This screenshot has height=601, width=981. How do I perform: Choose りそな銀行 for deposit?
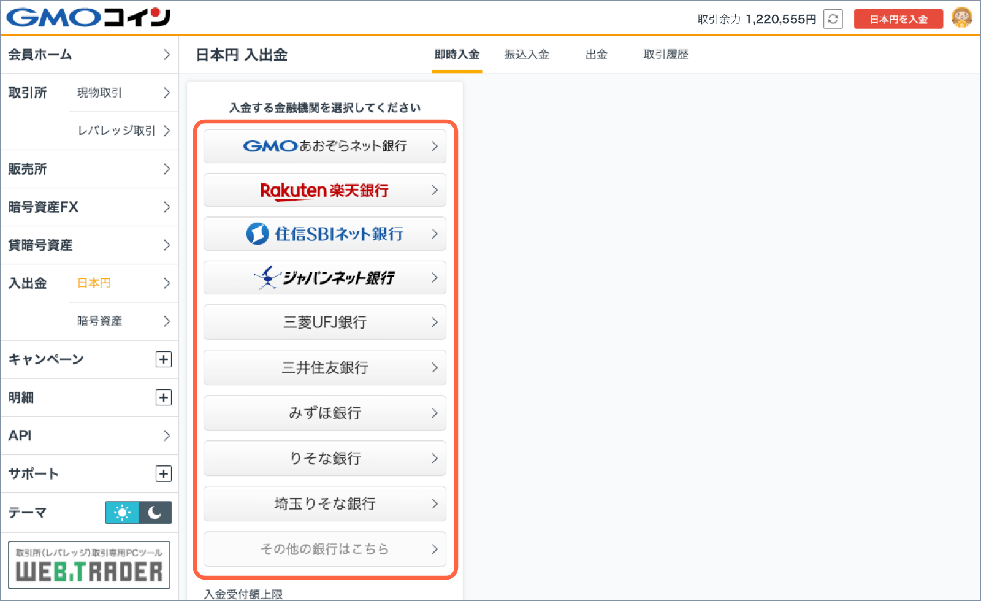(x=325, y=458)
